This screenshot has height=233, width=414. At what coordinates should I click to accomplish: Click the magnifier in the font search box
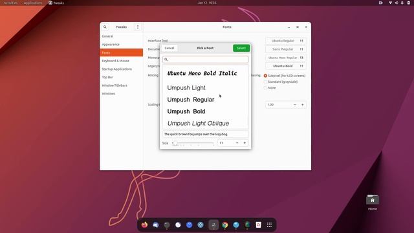click(x=166, y=60)
